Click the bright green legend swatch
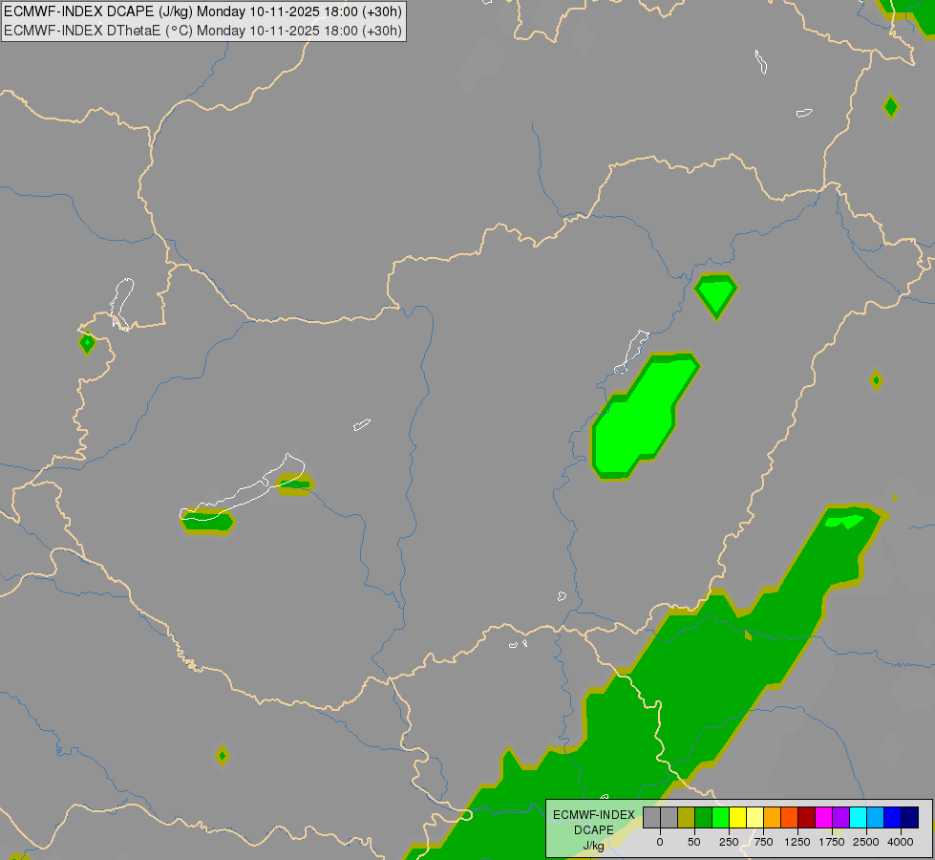 point(720,817)
